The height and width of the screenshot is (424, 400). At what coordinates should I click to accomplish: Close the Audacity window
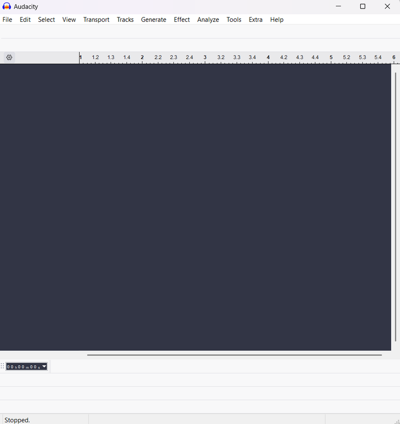click(x=387, y=6)
